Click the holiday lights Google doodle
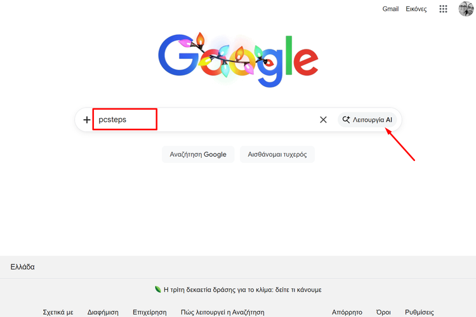The width and height of the screenshot is (476, 317). click(238, 60)
